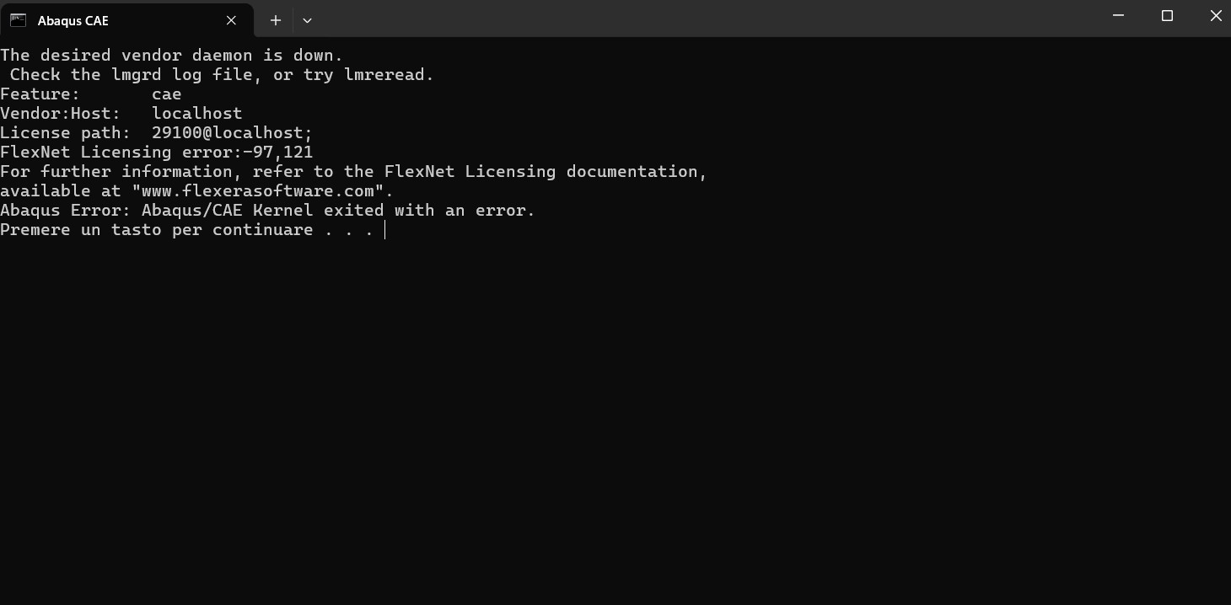The width and height of the screenshot is (1231, 605).
Task: Click the Premere un tasto per continuare prompt
Action: click(186, 230)
